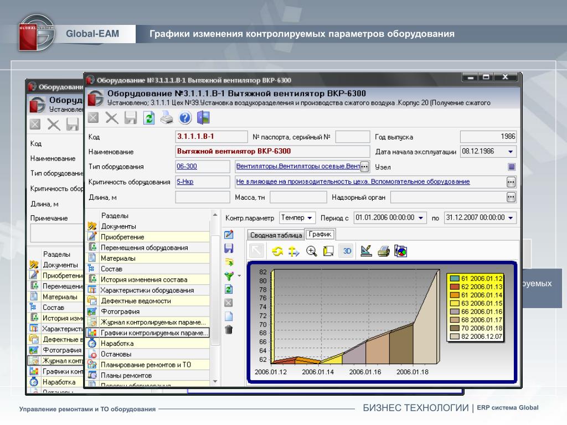Viewport: 567px width, 425px height.
Task: Click the magnifier zoom icon above the chart
Action: pos(311,251)
